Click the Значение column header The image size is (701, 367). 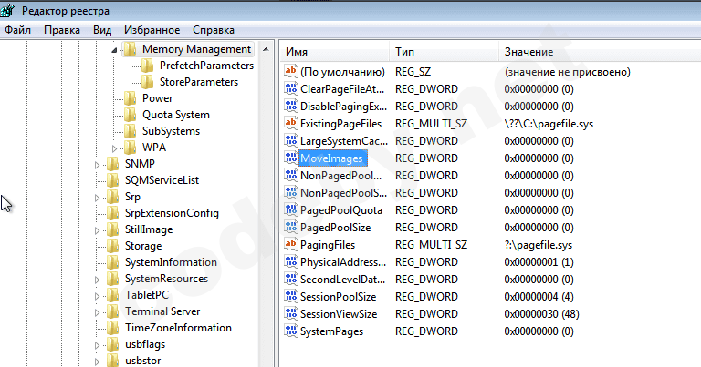[x=528, y=51]
